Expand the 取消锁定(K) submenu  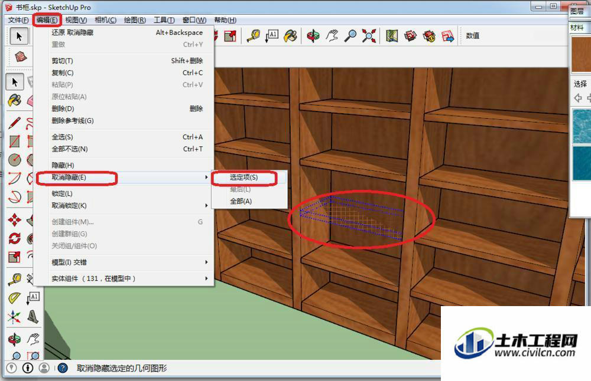124,206
